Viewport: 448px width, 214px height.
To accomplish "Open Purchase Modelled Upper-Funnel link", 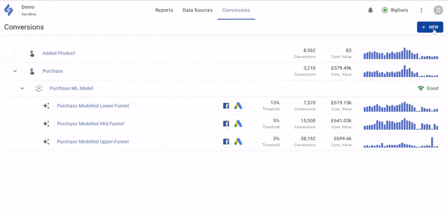I will coord(93,141).
